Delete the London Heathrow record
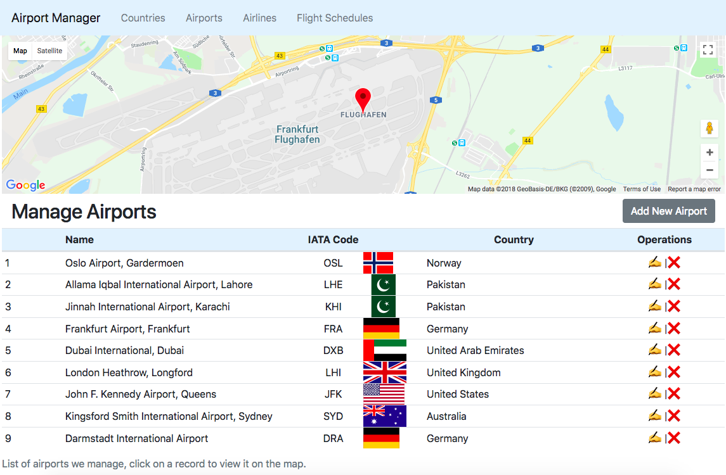The width and height of the screenshot is (726, 475). tap(673, 372)
